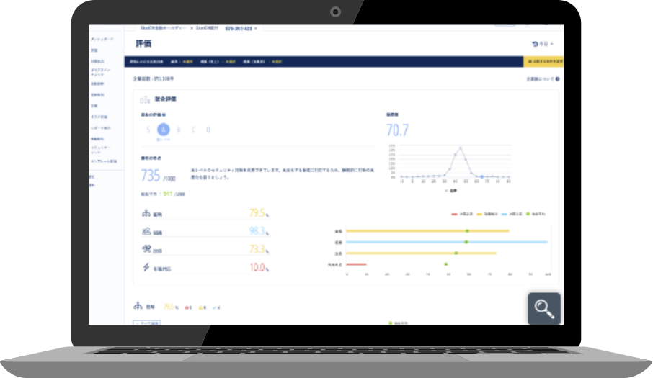The height and width of the screenshot is (378, 653).
Task: Open the 今日 date dropdown at top right
Action: (543, 44)
